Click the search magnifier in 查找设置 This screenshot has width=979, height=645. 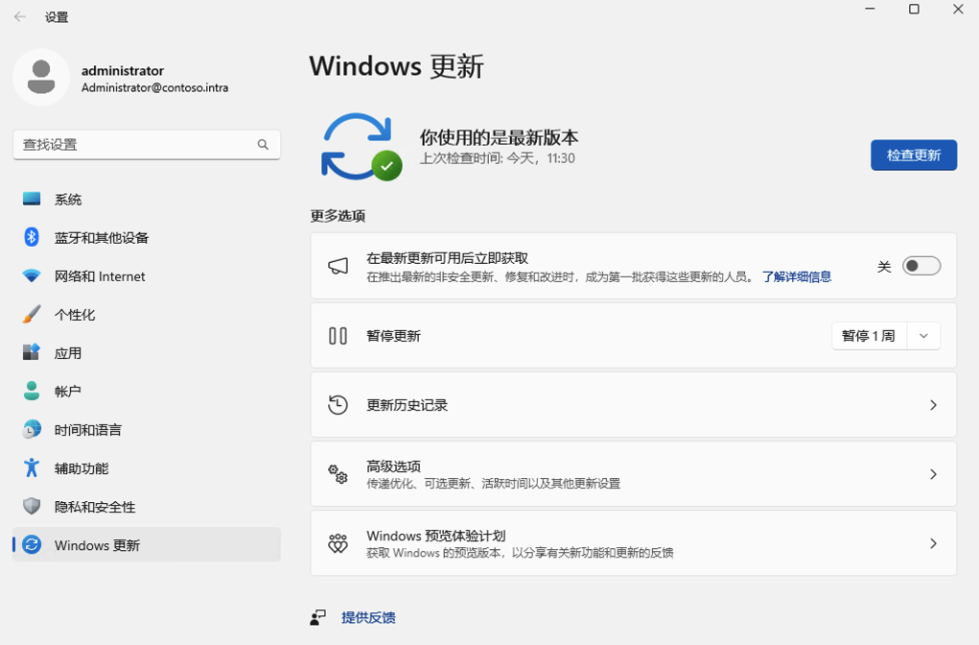coord(263,144)
